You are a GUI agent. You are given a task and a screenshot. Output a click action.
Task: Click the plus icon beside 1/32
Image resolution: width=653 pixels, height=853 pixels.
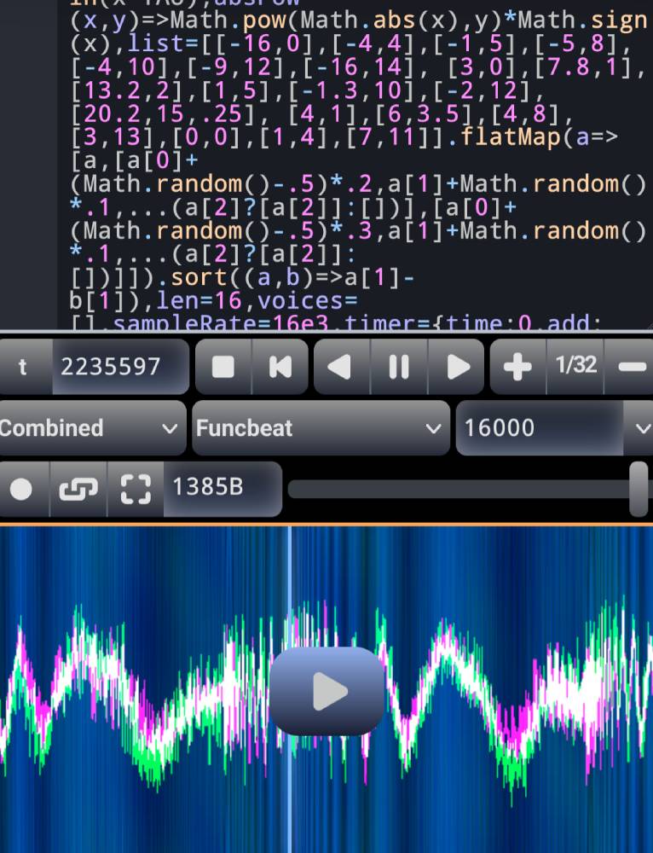517,367
